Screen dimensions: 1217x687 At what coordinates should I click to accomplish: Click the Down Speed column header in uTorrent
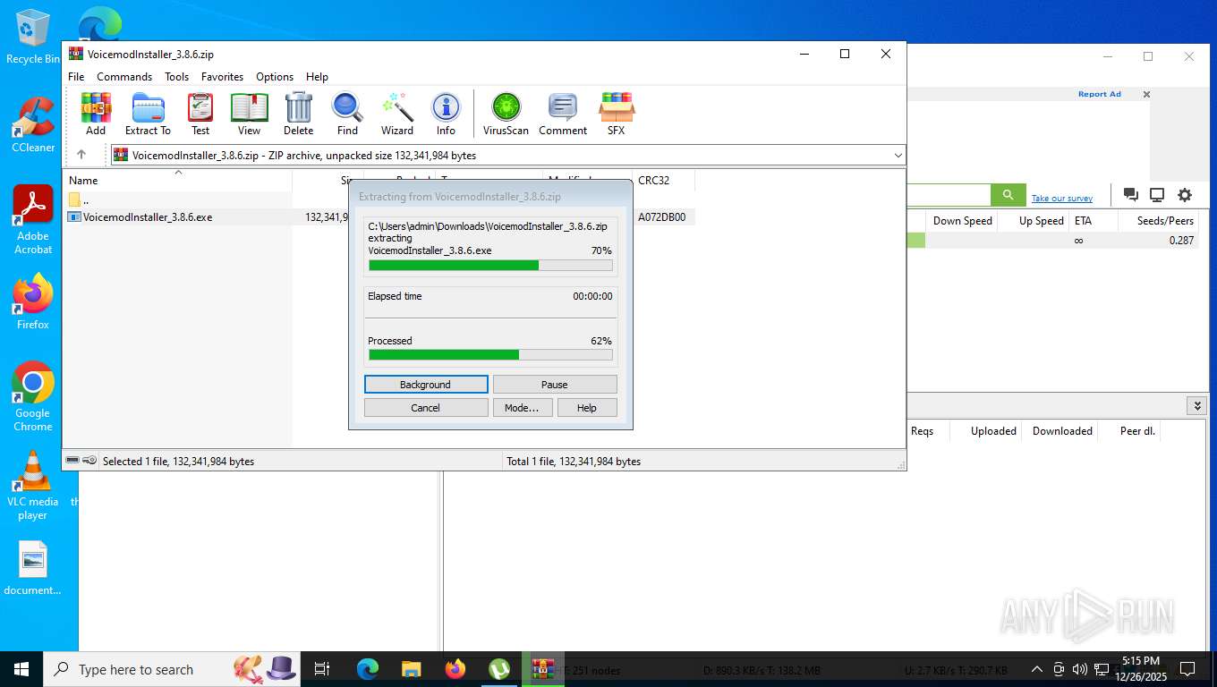[962, 221]
